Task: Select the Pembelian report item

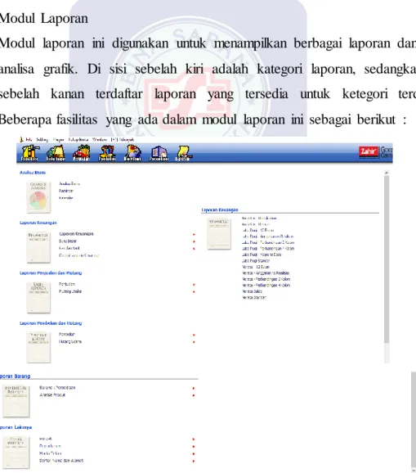Action: (x=67, y=334)
